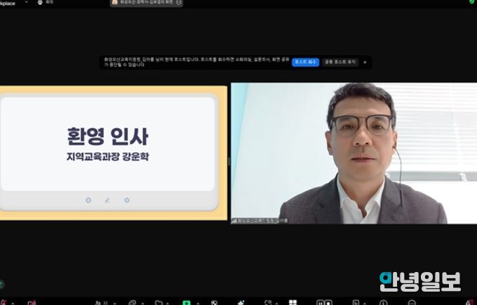Click the green Share Screen button in toolbar
This screenshot has width=477, height=305.
pos(186,303)
